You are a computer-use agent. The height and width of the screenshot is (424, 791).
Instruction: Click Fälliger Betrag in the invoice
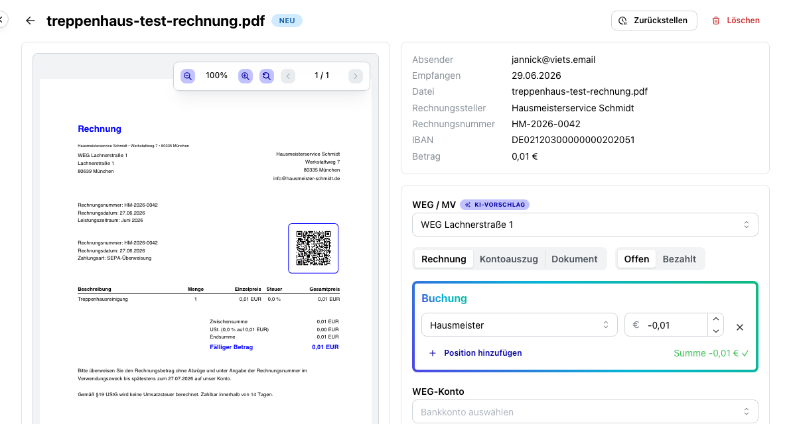point(231,347)
